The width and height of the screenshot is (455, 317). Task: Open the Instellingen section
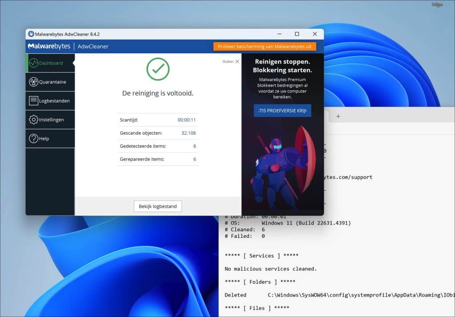tap(50, 120)
